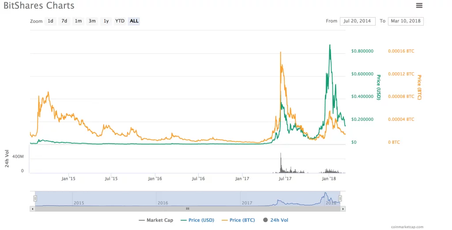Toggle Market Cap series in legend

point(156,220)
